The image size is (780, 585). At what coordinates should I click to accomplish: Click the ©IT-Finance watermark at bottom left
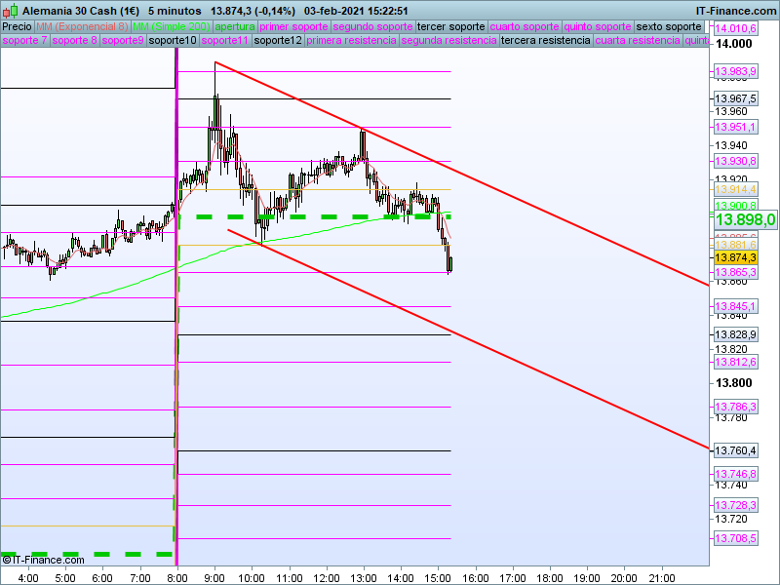(43, 560)
